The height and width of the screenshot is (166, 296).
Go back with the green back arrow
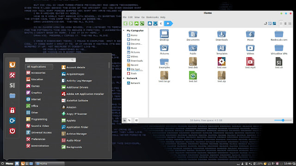click(125, 24)
